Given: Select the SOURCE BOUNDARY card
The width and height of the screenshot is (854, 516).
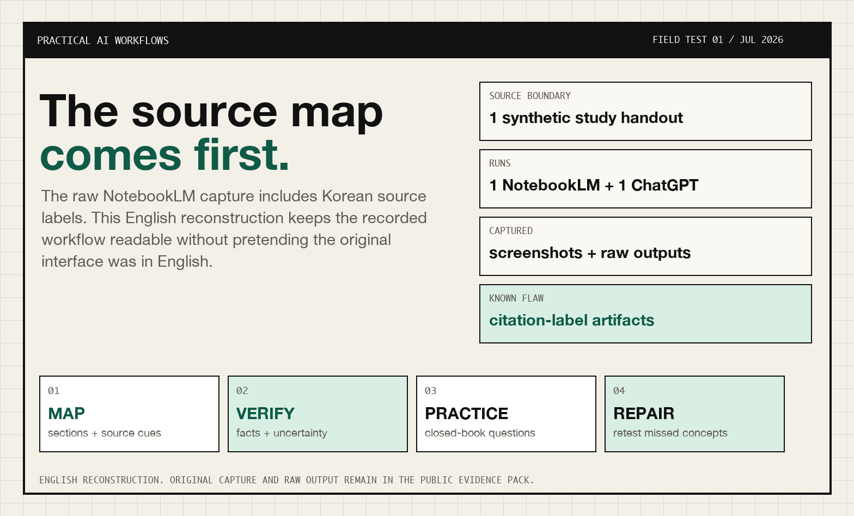Looking at the screenshot, I should click(x=645, y=111).
